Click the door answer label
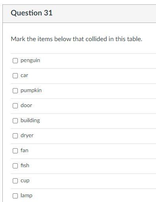 click(x=26, y=105)
